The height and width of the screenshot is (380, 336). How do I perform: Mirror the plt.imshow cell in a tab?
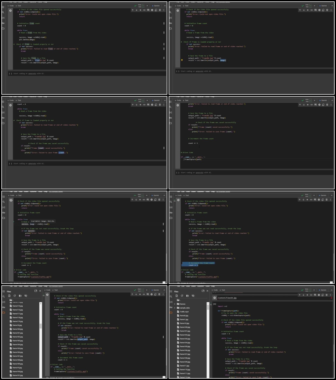pyautogui.click(x=156, y=10)
